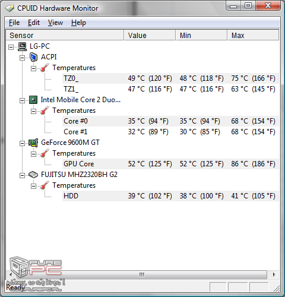Image resolution: width=285 pixels, height=297 pixels.
Task: Collapse the GeForce 9600M GT node
Action: pyautogui.click(x=22, y=143)
